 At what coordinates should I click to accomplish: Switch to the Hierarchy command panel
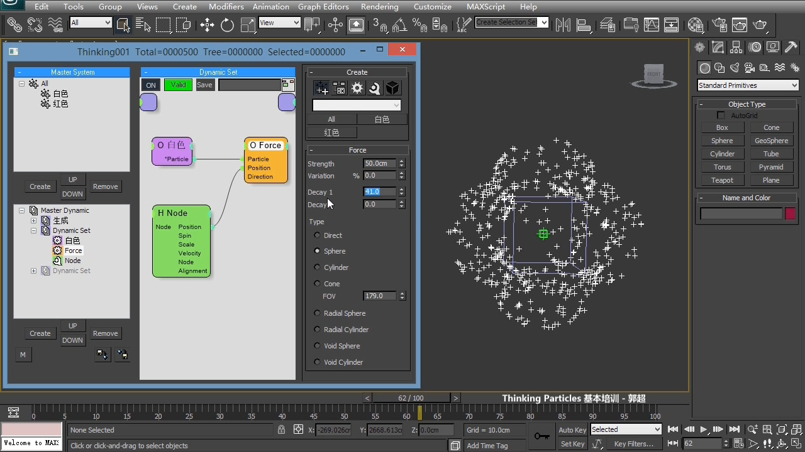(736, 47)
